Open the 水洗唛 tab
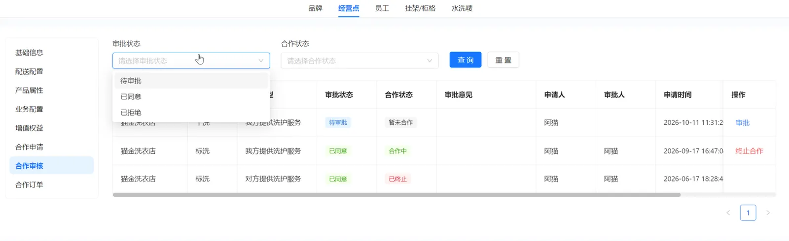 point(462,8)
